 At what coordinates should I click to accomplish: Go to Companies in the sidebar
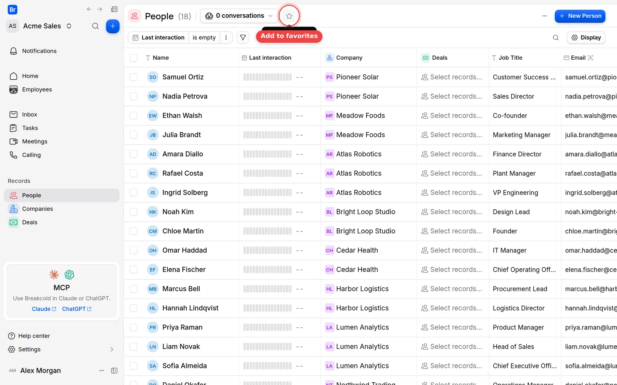click(62, 209)
